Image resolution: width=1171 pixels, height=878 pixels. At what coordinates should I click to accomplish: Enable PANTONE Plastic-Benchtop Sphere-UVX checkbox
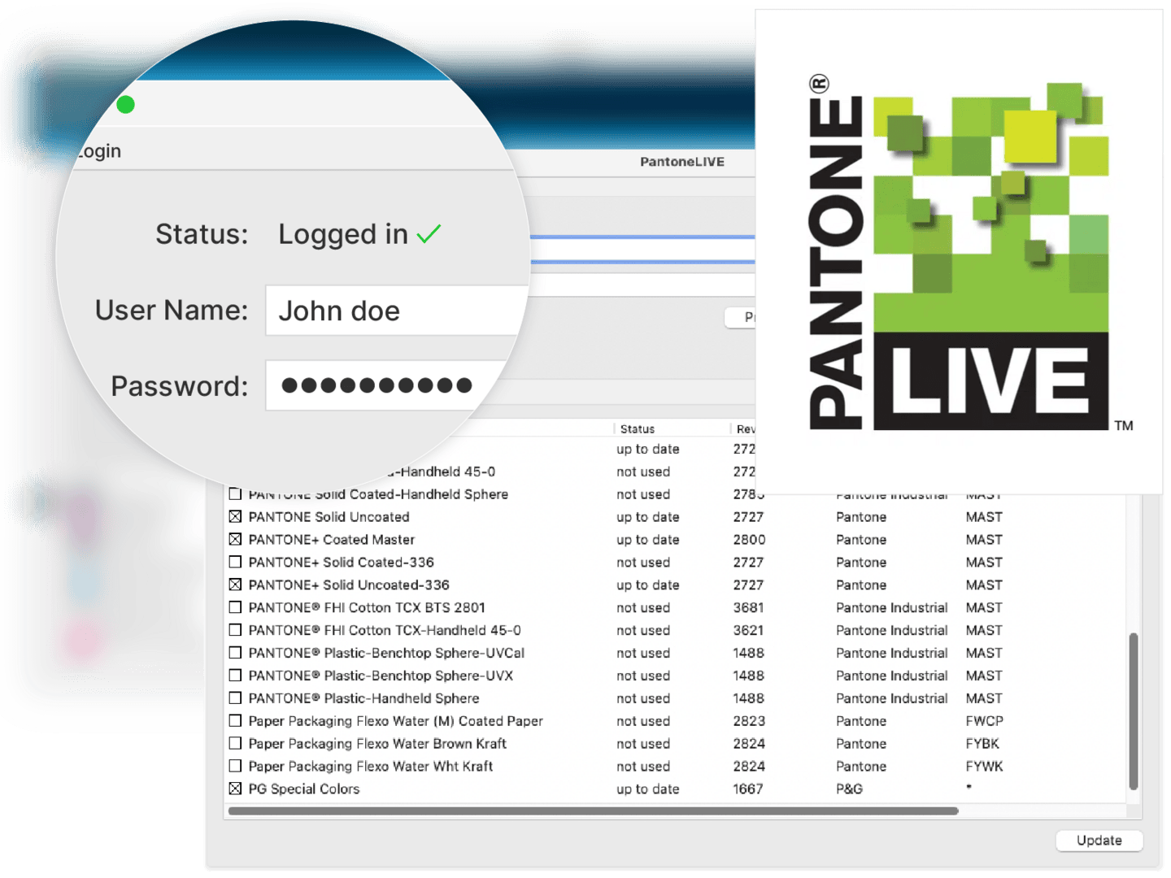pyautogui.click(x=235, y=676)
